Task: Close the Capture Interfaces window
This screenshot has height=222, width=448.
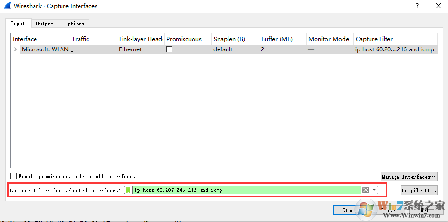Action: coord(438,6)
